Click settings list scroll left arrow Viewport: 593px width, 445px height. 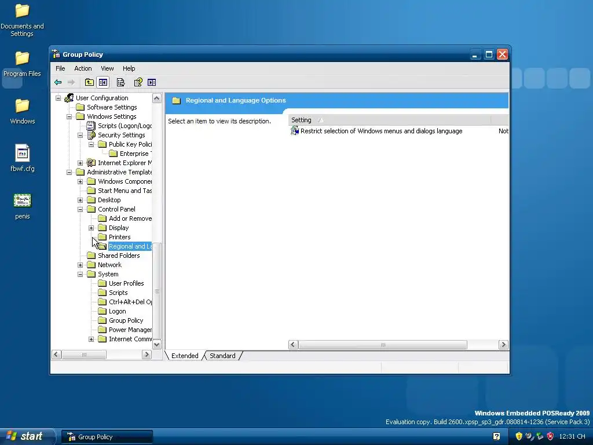click(x=293, y=345)
